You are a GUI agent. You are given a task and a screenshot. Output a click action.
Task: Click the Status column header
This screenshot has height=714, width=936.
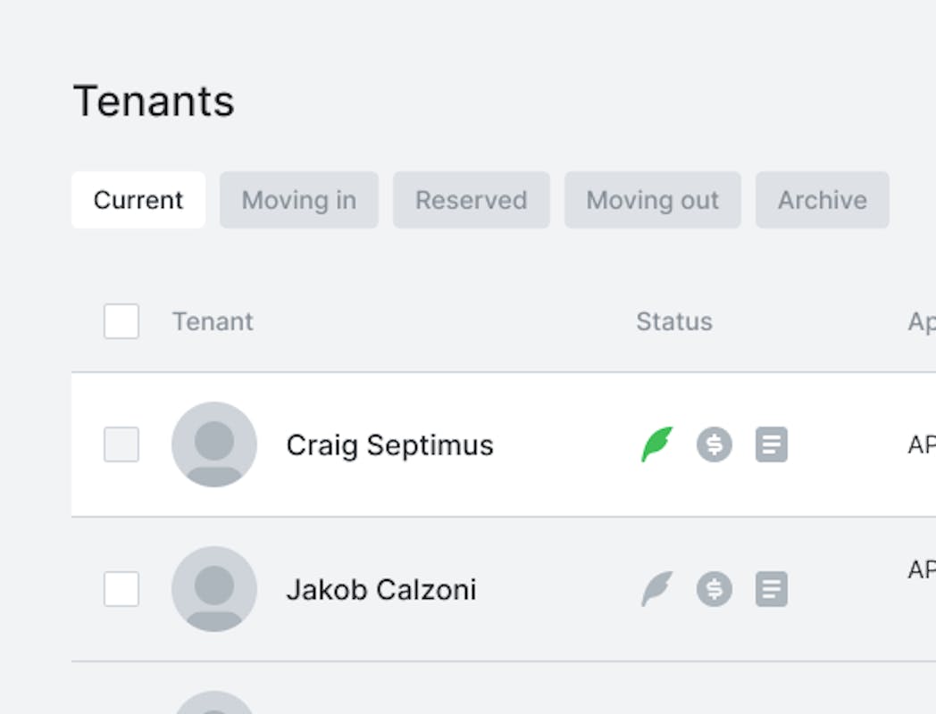tap(674, 321)
